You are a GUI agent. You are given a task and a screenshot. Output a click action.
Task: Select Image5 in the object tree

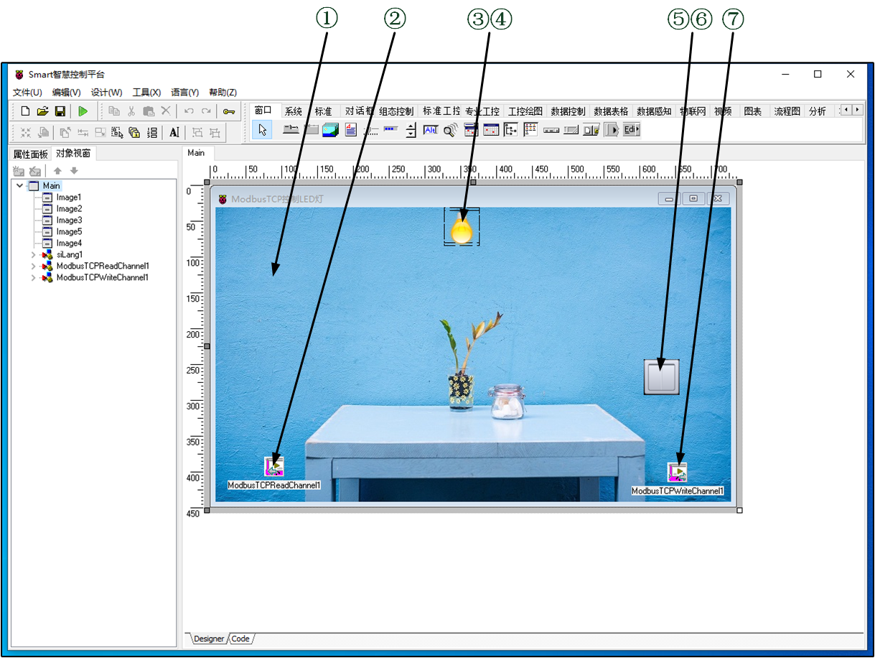tap(69, 231)
